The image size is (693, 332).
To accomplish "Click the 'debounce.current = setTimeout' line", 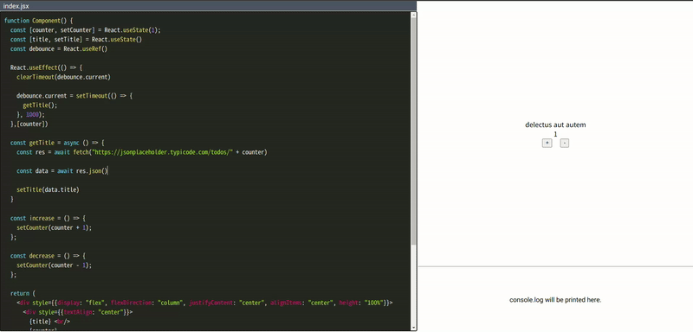I will point(74,96).
